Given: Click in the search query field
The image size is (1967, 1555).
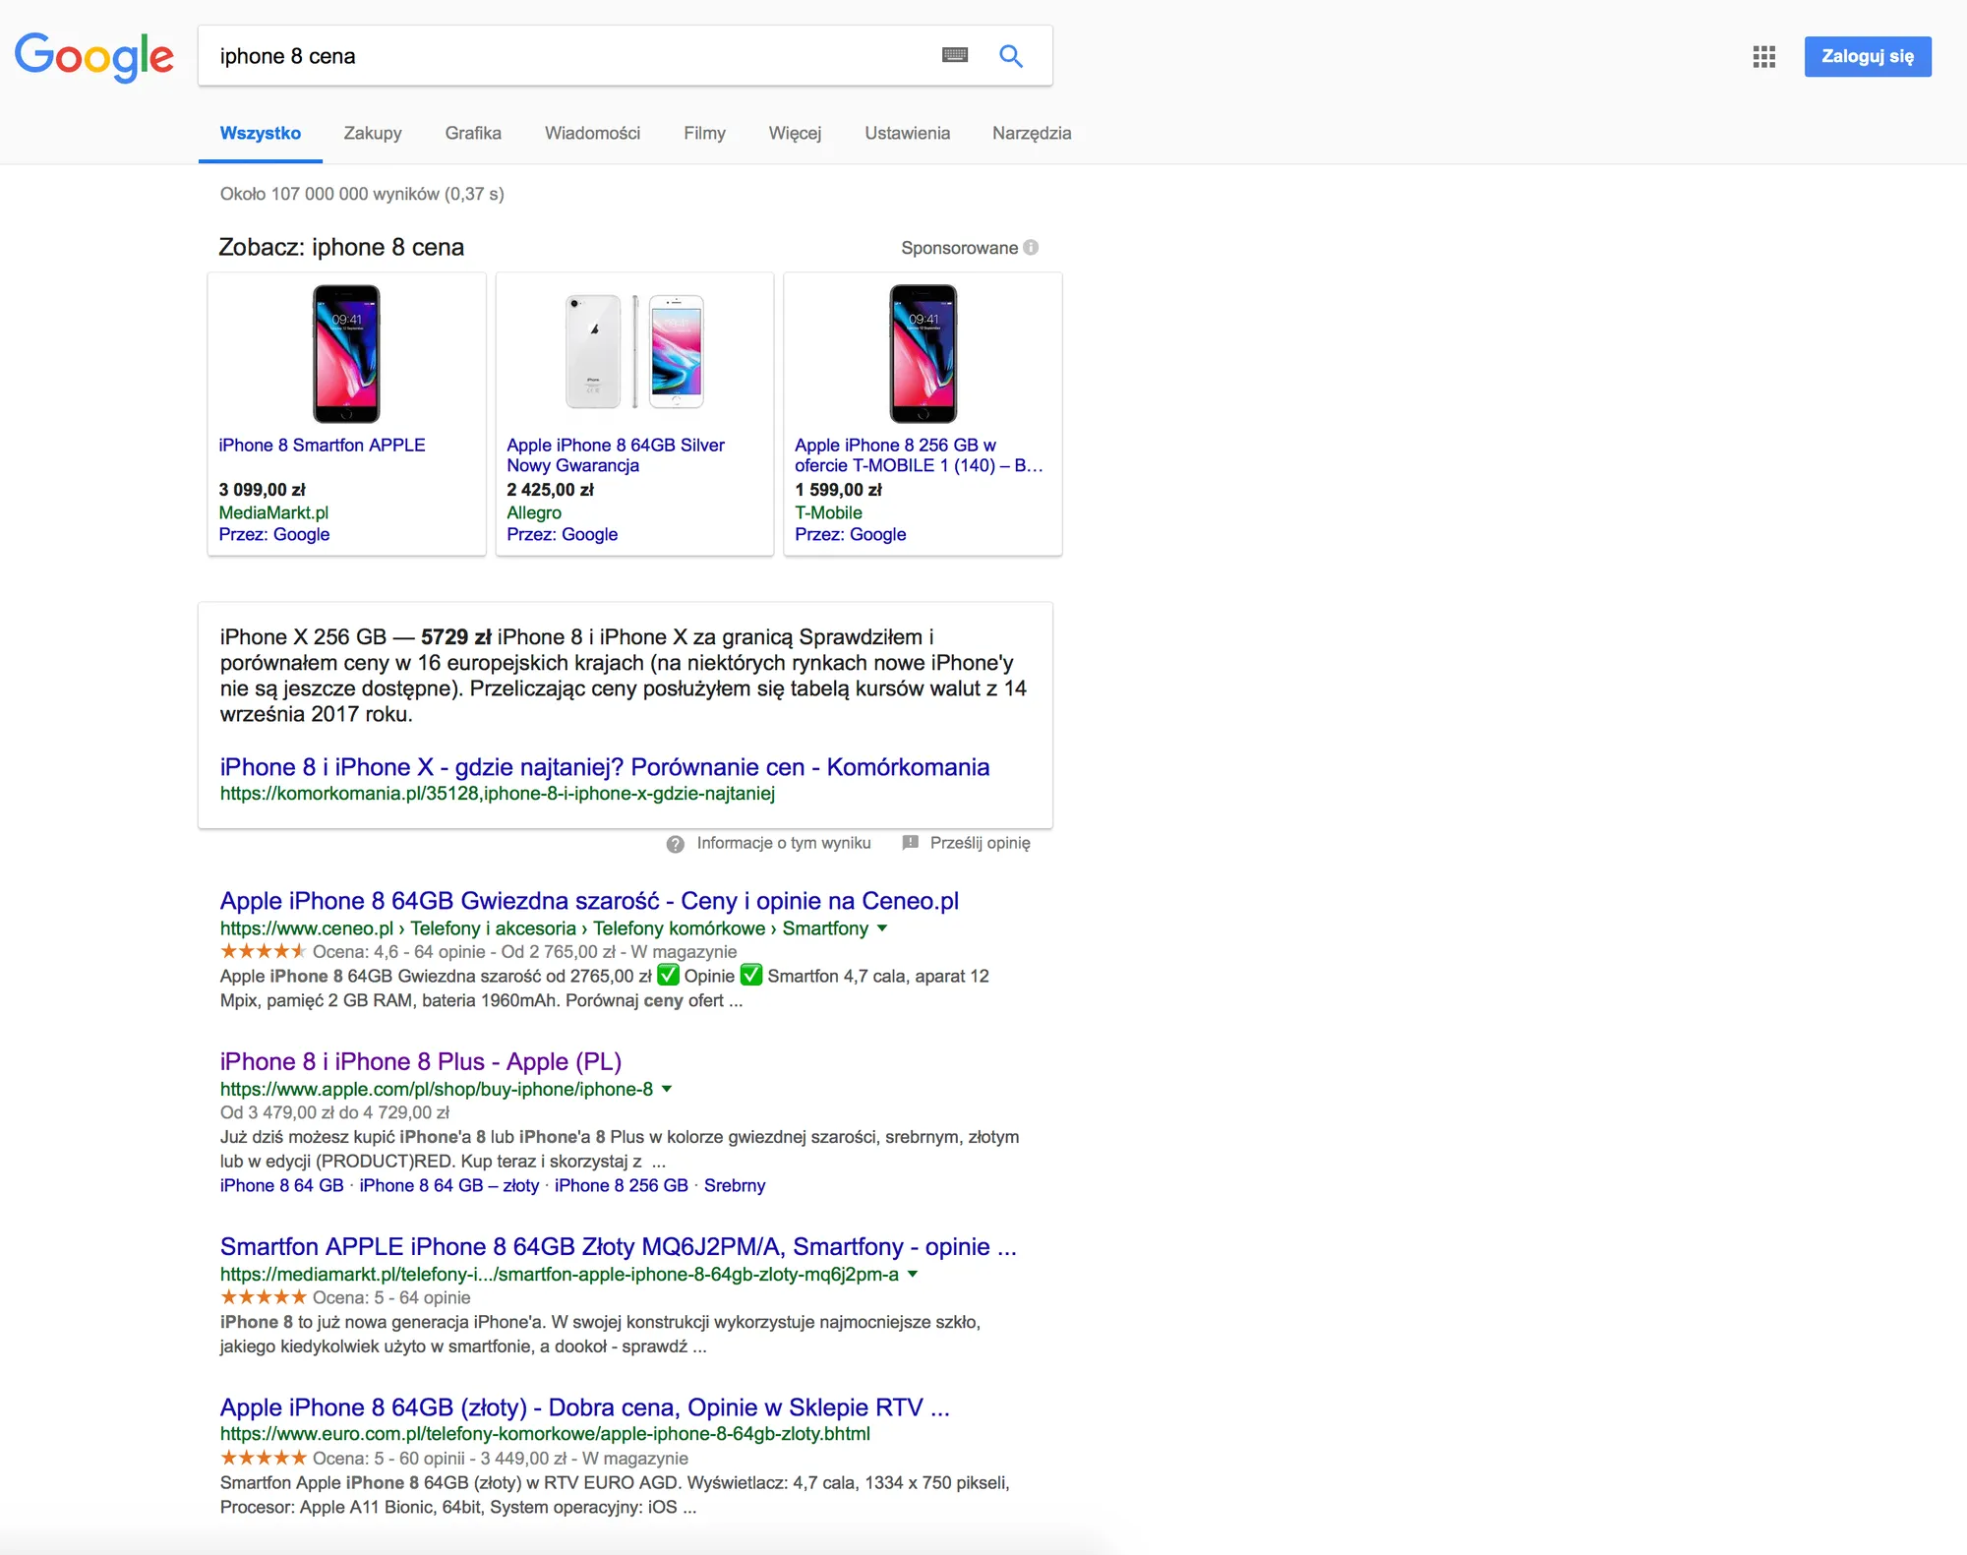Looking at the screenshot, I should (570, 56).
